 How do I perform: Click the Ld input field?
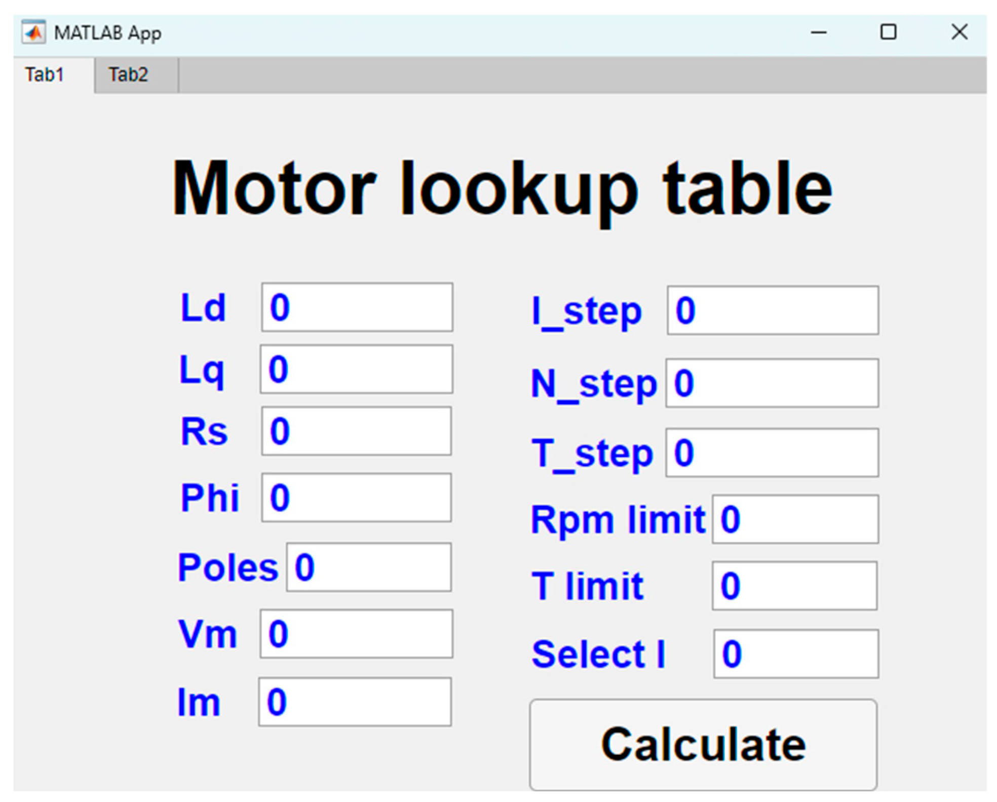click(x=357, y=307)
